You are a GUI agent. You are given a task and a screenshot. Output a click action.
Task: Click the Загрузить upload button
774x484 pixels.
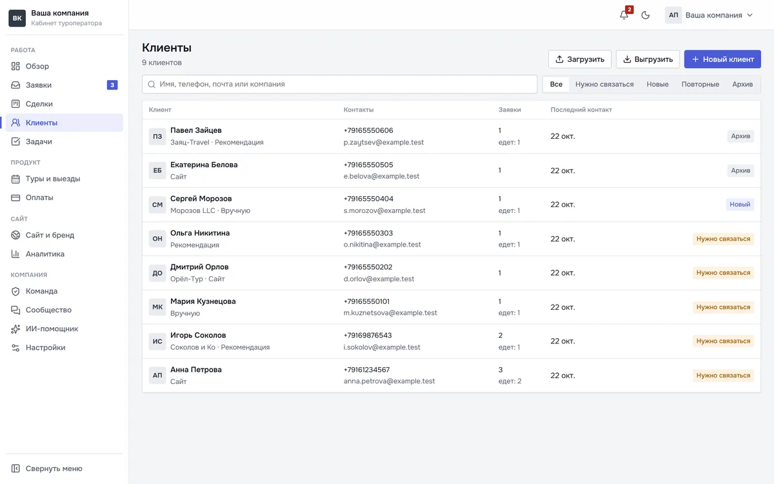[x=579, y=59]
